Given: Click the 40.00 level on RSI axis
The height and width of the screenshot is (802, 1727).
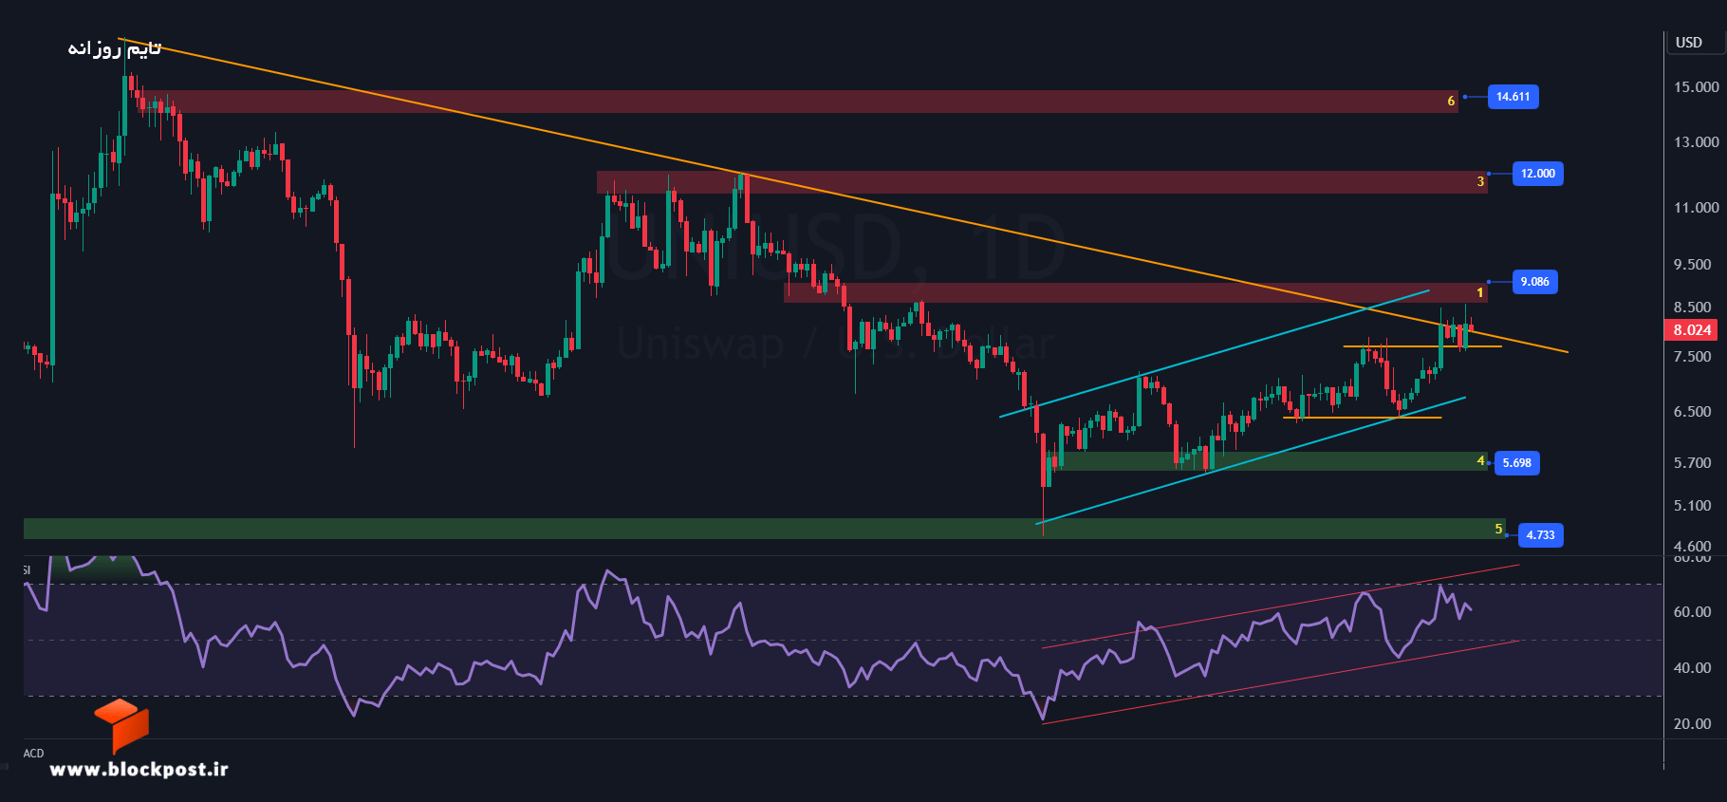Looking at the screenshot, I should 1692,668.
